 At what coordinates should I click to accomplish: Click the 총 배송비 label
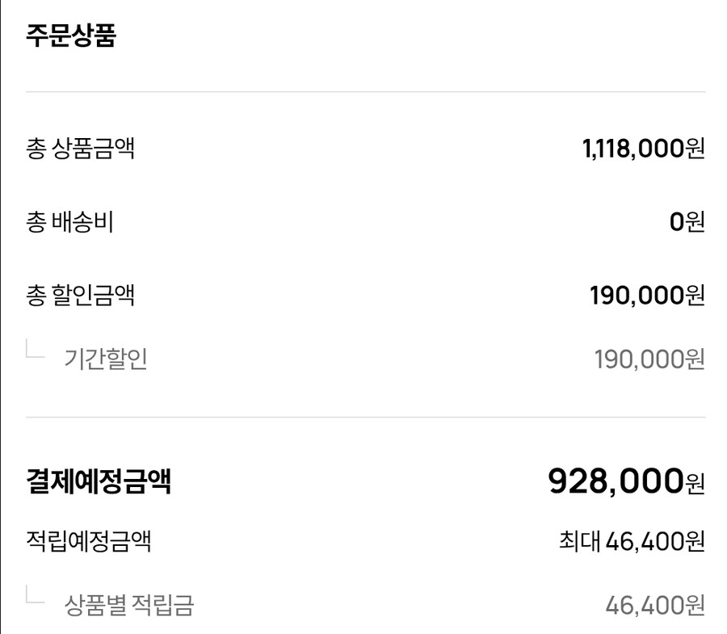(x=69, y=222)
